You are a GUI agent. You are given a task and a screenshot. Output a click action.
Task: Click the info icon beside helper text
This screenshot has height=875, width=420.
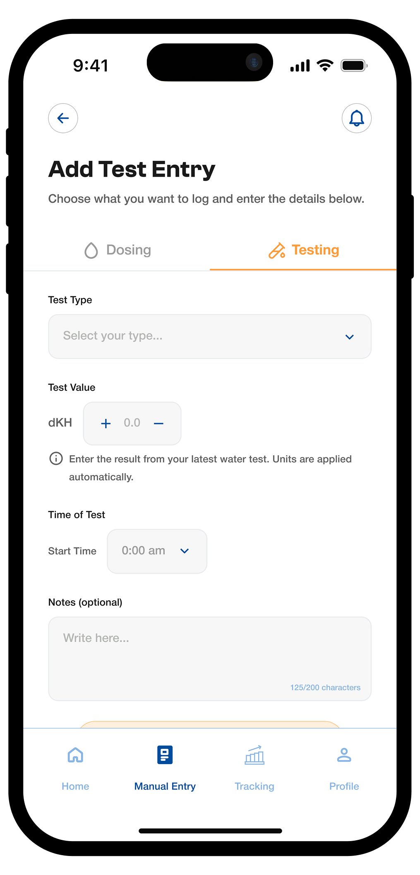(56, 459)
